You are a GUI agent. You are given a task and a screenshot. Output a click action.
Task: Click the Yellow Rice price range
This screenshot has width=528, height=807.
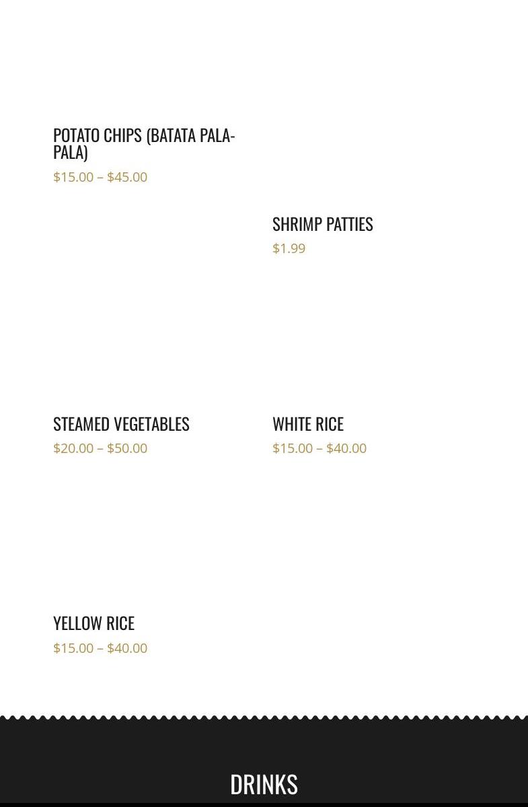click(100, 648)
